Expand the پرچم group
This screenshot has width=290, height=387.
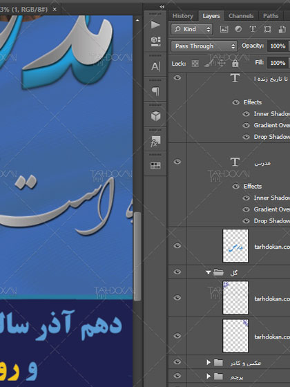(209, 376)
